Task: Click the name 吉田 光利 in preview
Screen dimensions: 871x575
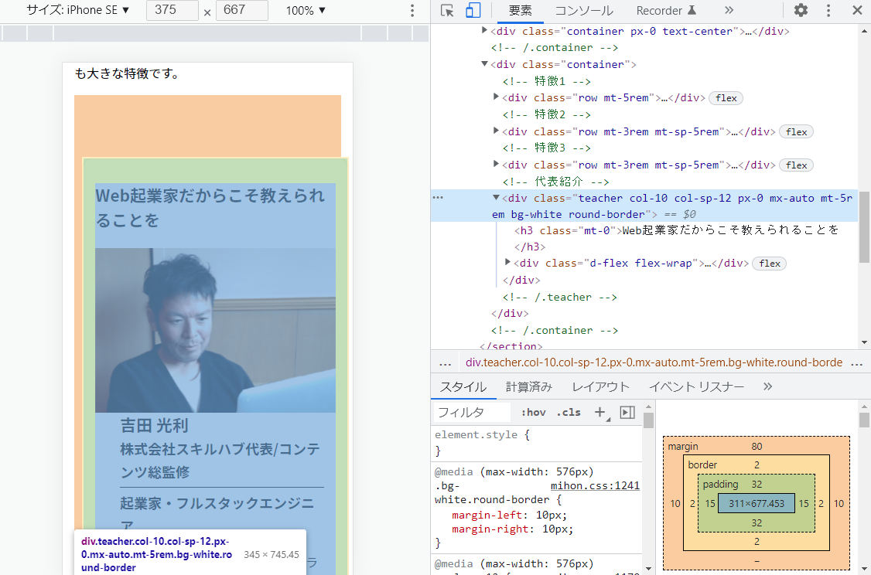Action: [x=155, y=426]
